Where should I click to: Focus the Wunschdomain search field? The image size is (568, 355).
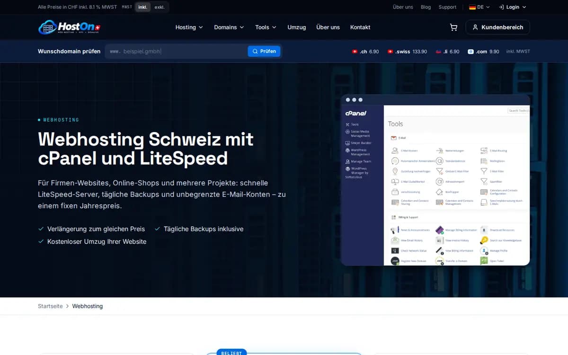tap(176, 51)
